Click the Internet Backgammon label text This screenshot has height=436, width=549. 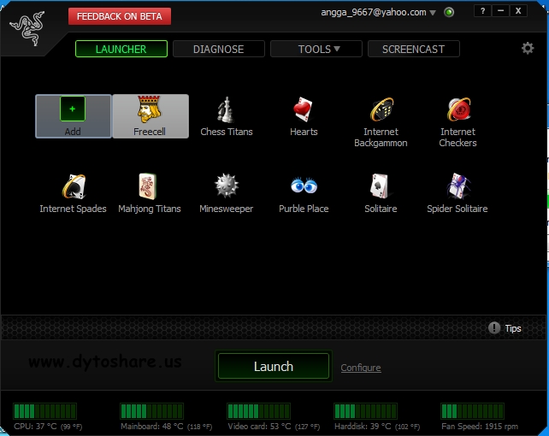click(381, 138)
